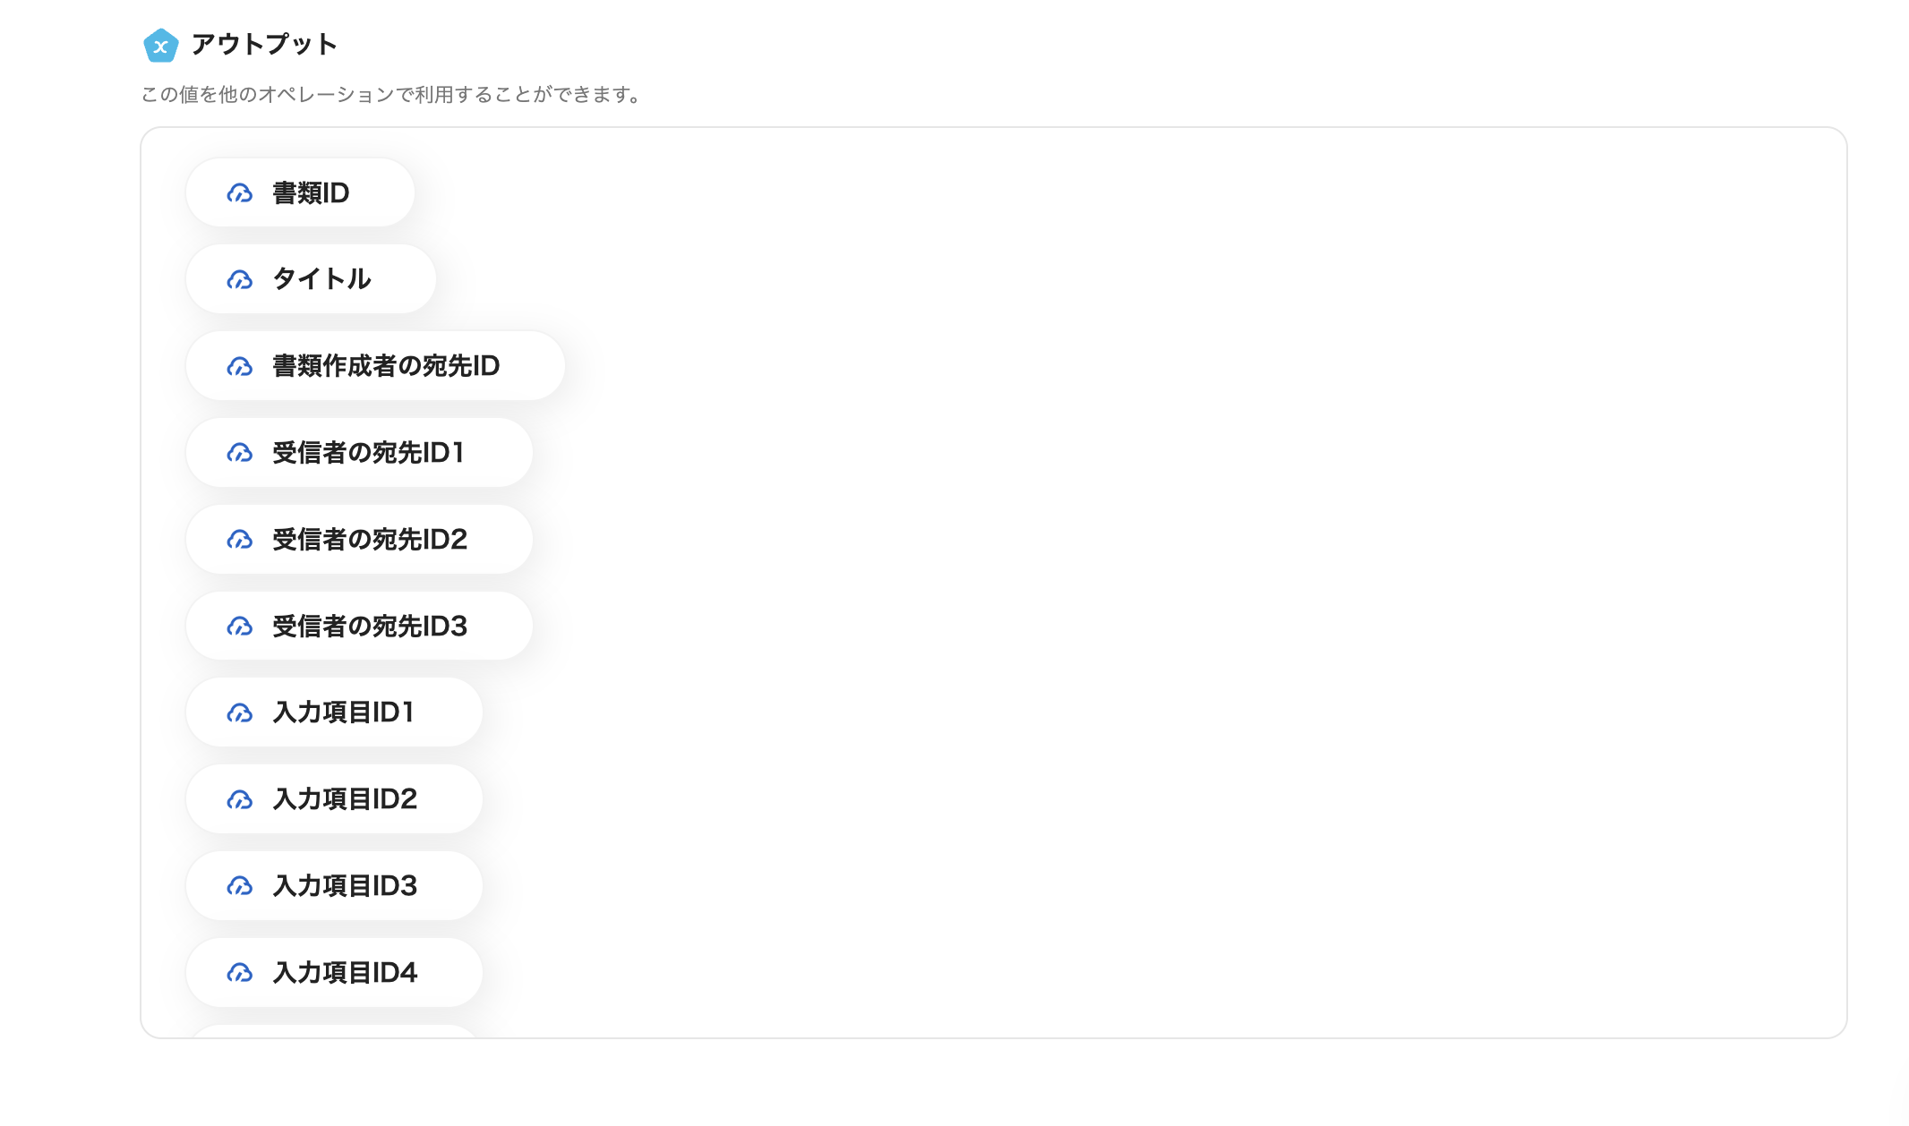
Task: Choose the 入力項目ID1 output chip
Action: click(x=343, y=712)
